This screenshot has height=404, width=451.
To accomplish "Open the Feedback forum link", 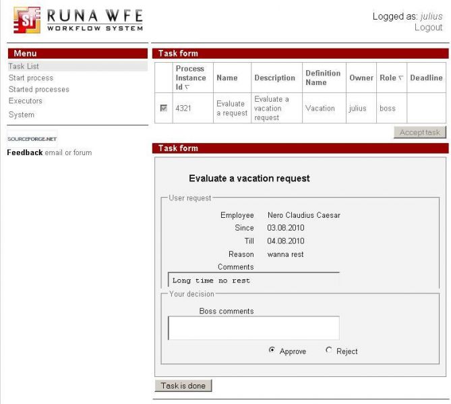I will tap(83, 152).
